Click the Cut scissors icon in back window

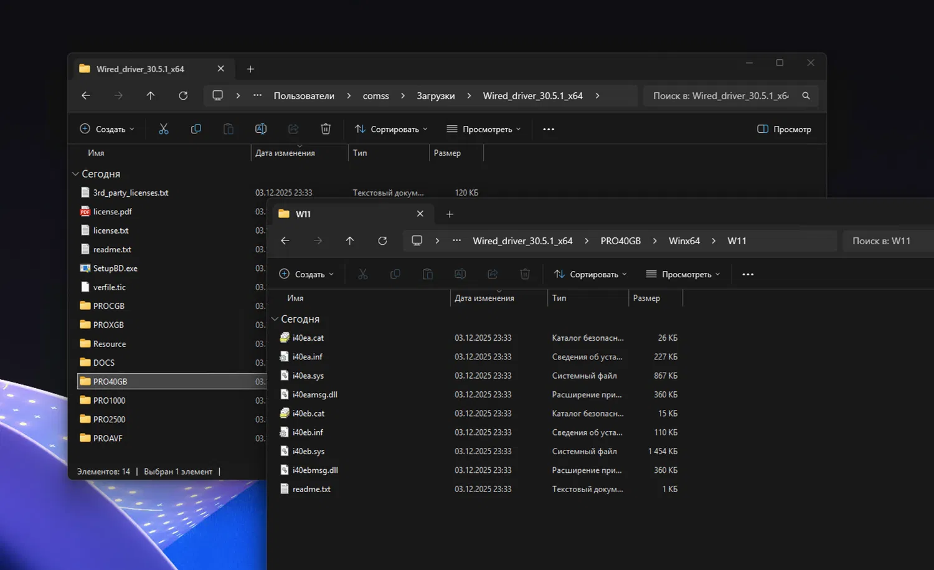[x=164, y=129]
